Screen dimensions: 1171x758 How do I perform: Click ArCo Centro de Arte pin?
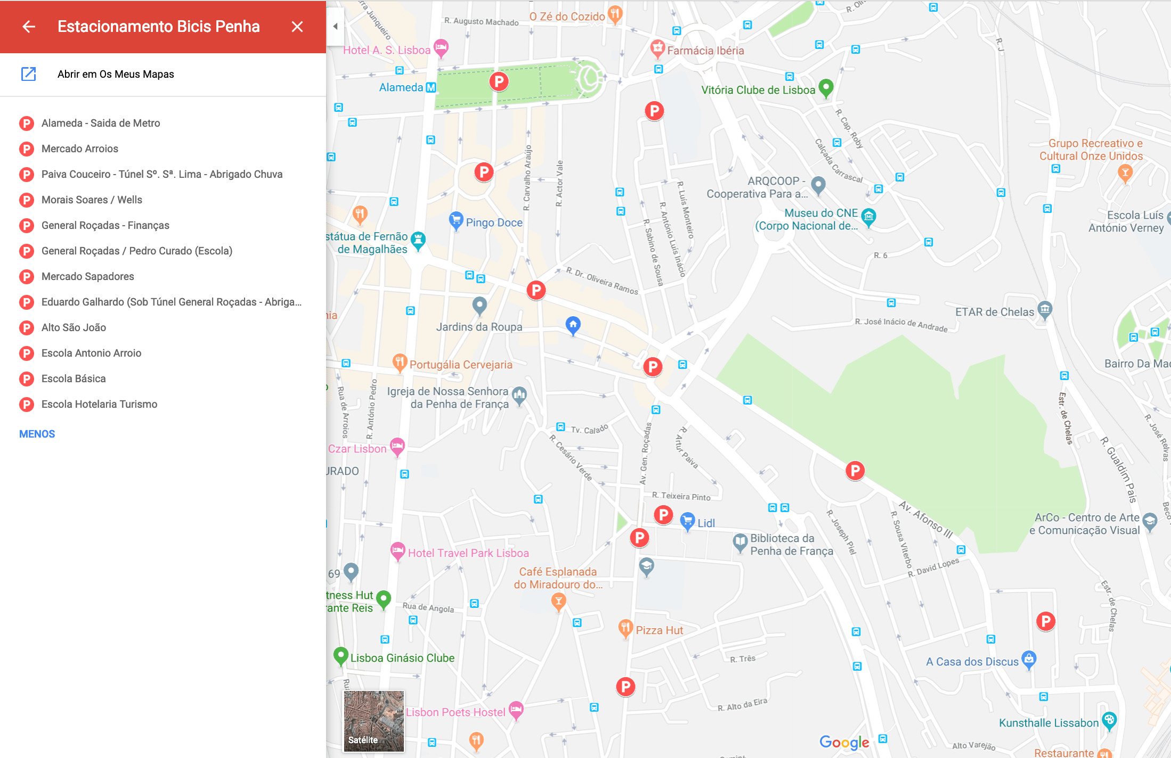(x=1150, y=522)
